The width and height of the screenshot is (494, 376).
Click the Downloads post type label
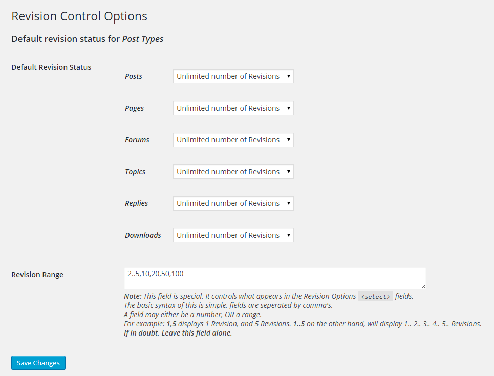(143, 235)
